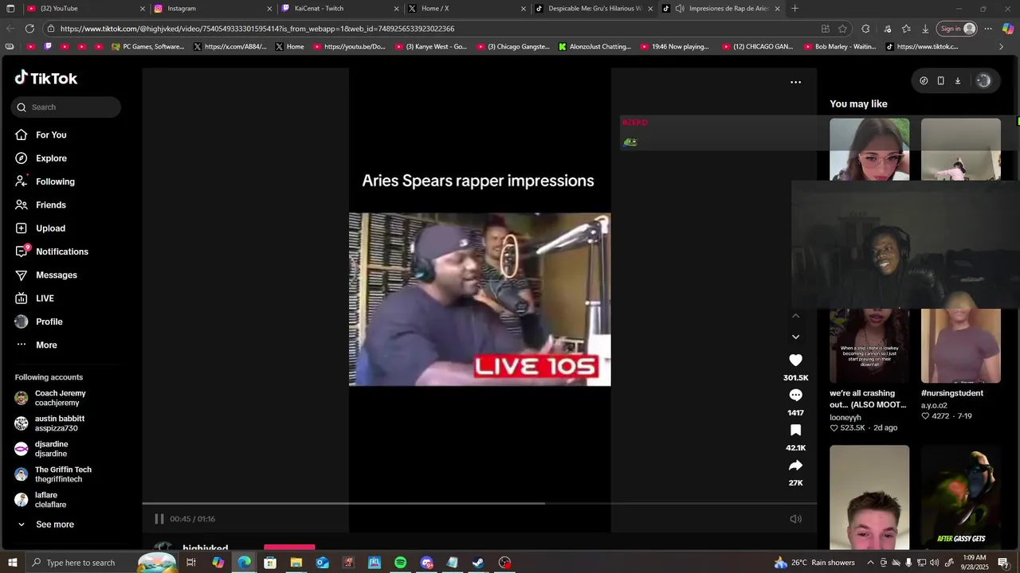Image resolution: width=1020 pixels, height=573 pixels.
Task: Click in the TikTok search field
Action: 66,107
